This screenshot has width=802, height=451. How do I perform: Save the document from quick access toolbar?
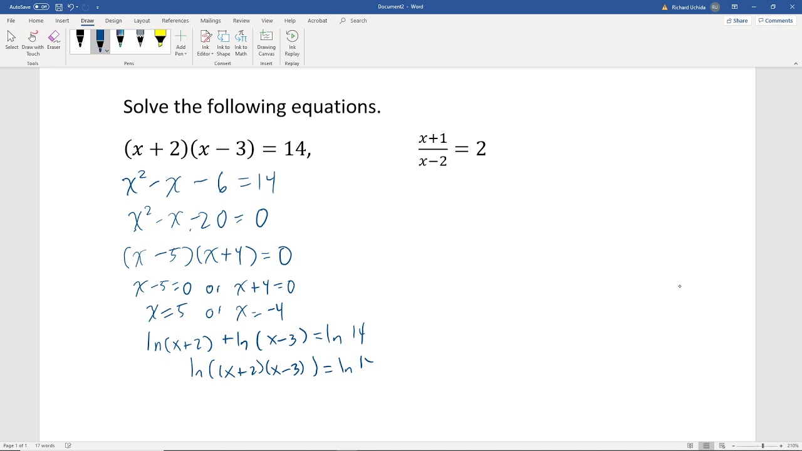click(x=59, y=7)
